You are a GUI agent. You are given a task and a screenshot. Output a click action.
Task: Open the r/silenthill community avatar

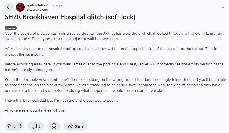pos(20,7)
